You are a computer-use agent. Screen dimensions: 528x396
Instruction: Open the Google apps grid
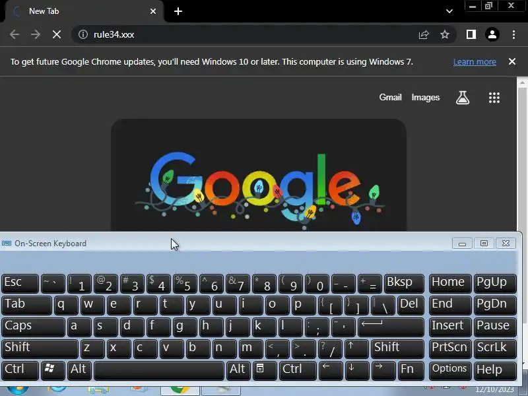(494, 98)
